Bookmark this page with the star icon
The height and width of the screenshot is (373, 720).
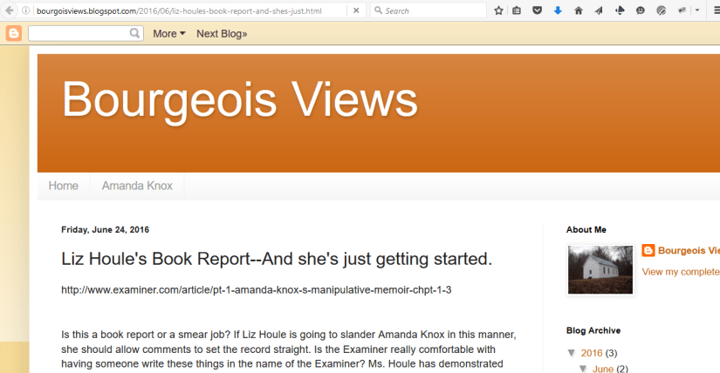pos(498,10)
